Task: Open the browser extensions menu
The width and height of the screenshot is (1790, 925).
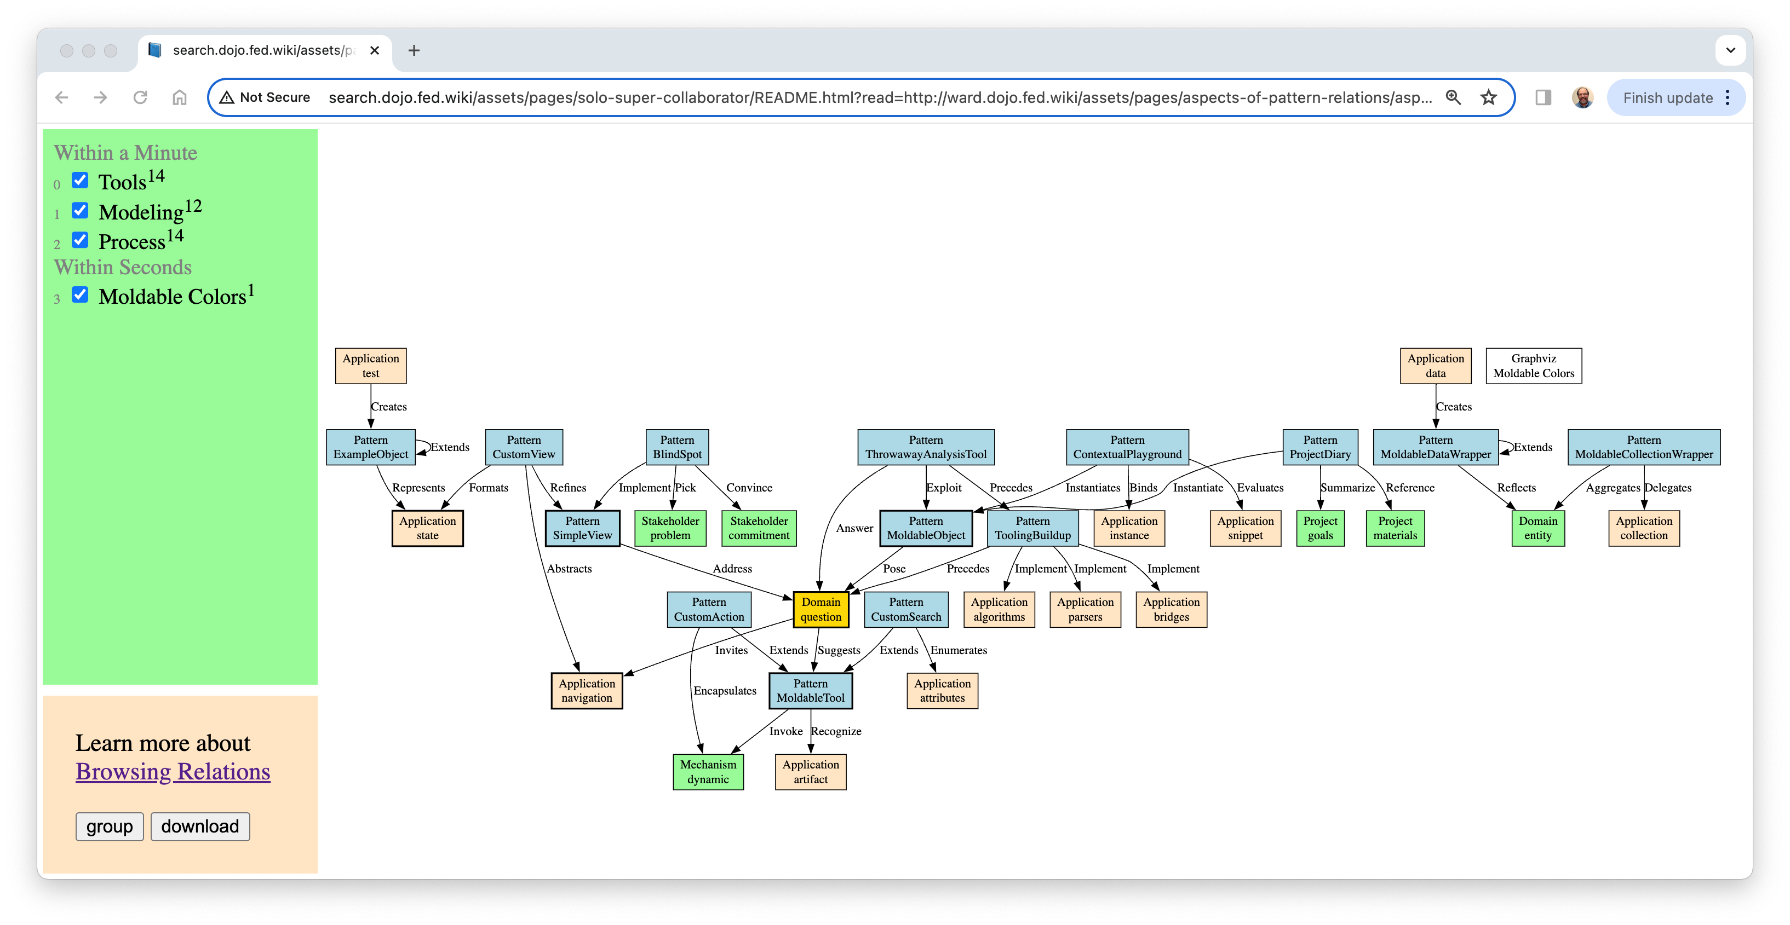Action: pos(1542,97)
